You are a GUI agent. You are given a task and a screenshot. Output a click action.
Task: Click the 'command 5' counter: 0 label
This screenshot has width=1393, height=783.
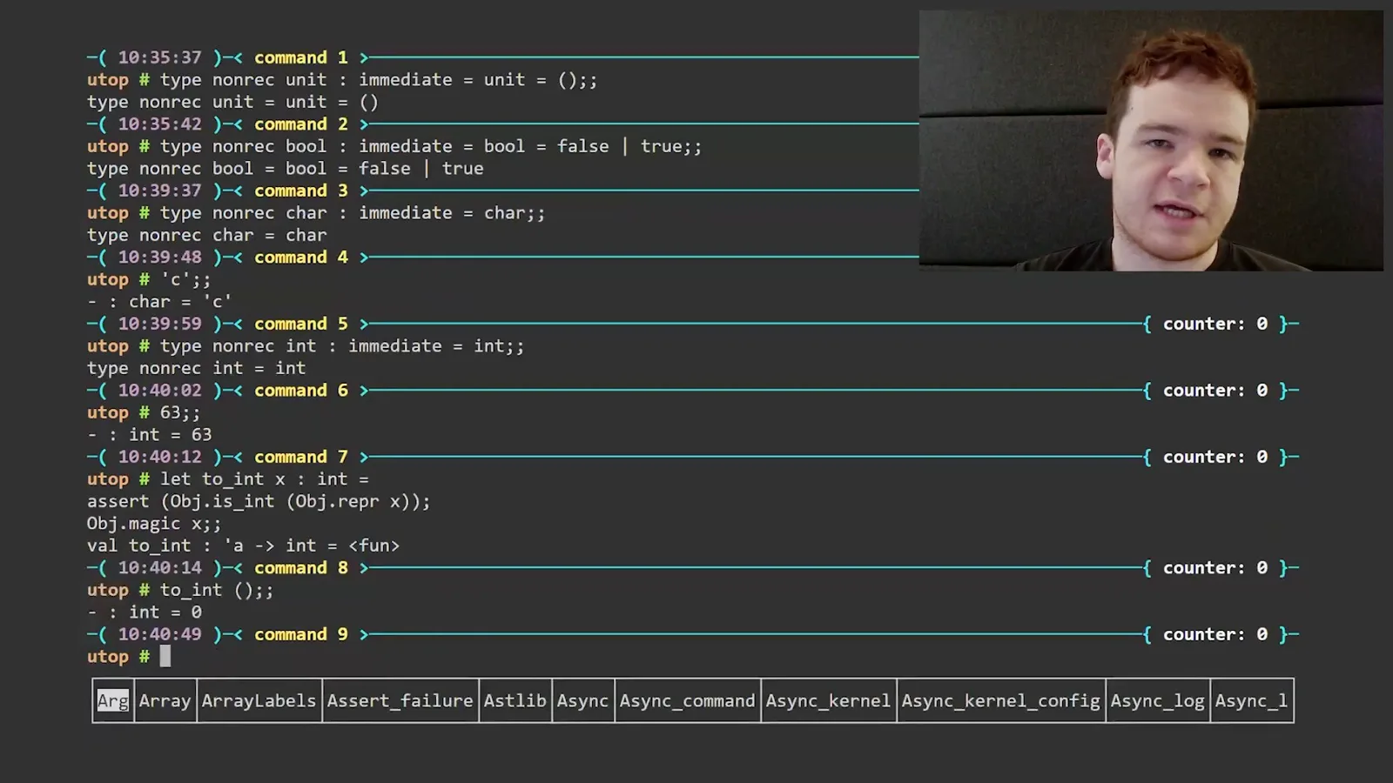coord(1215,324)
